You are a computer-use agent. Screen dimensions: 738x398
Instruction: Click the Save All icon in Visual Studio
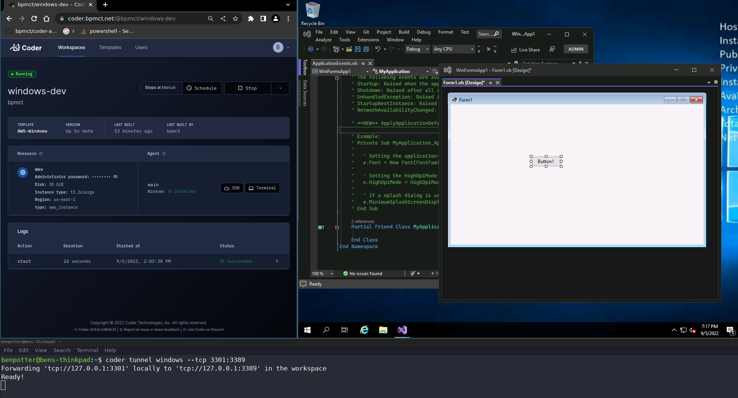[366, 49]
